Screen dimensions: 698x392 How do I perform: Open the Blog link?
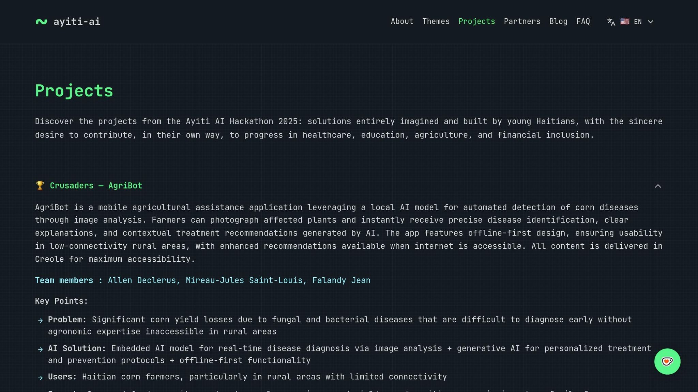click(x=558, y=21)
